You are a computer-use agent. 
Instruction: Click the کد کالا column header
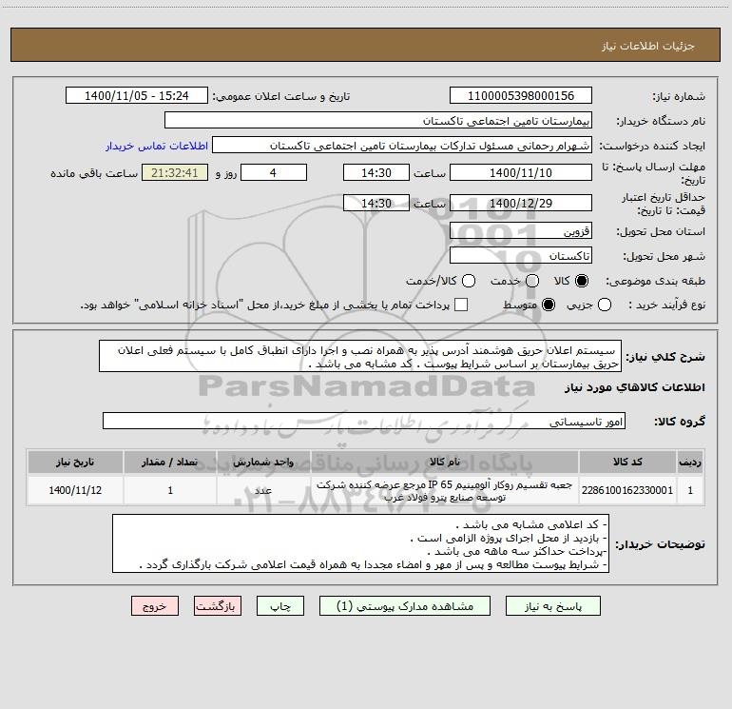click(627, 462)
